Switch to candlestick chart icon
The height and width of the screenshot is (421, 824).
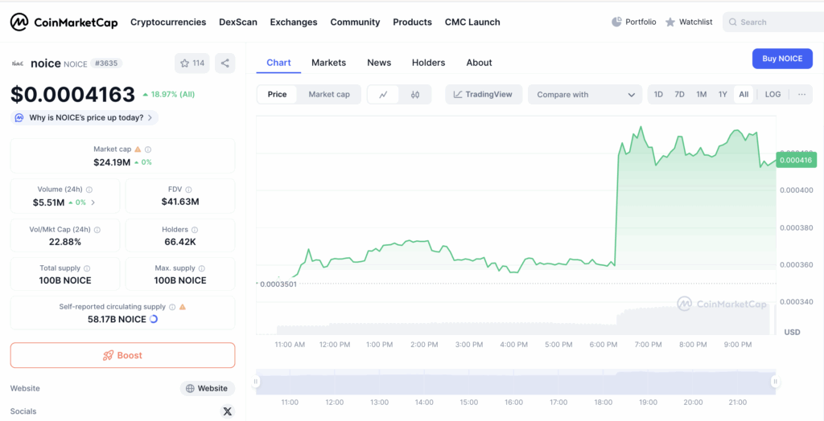click(x=415, y=95)
